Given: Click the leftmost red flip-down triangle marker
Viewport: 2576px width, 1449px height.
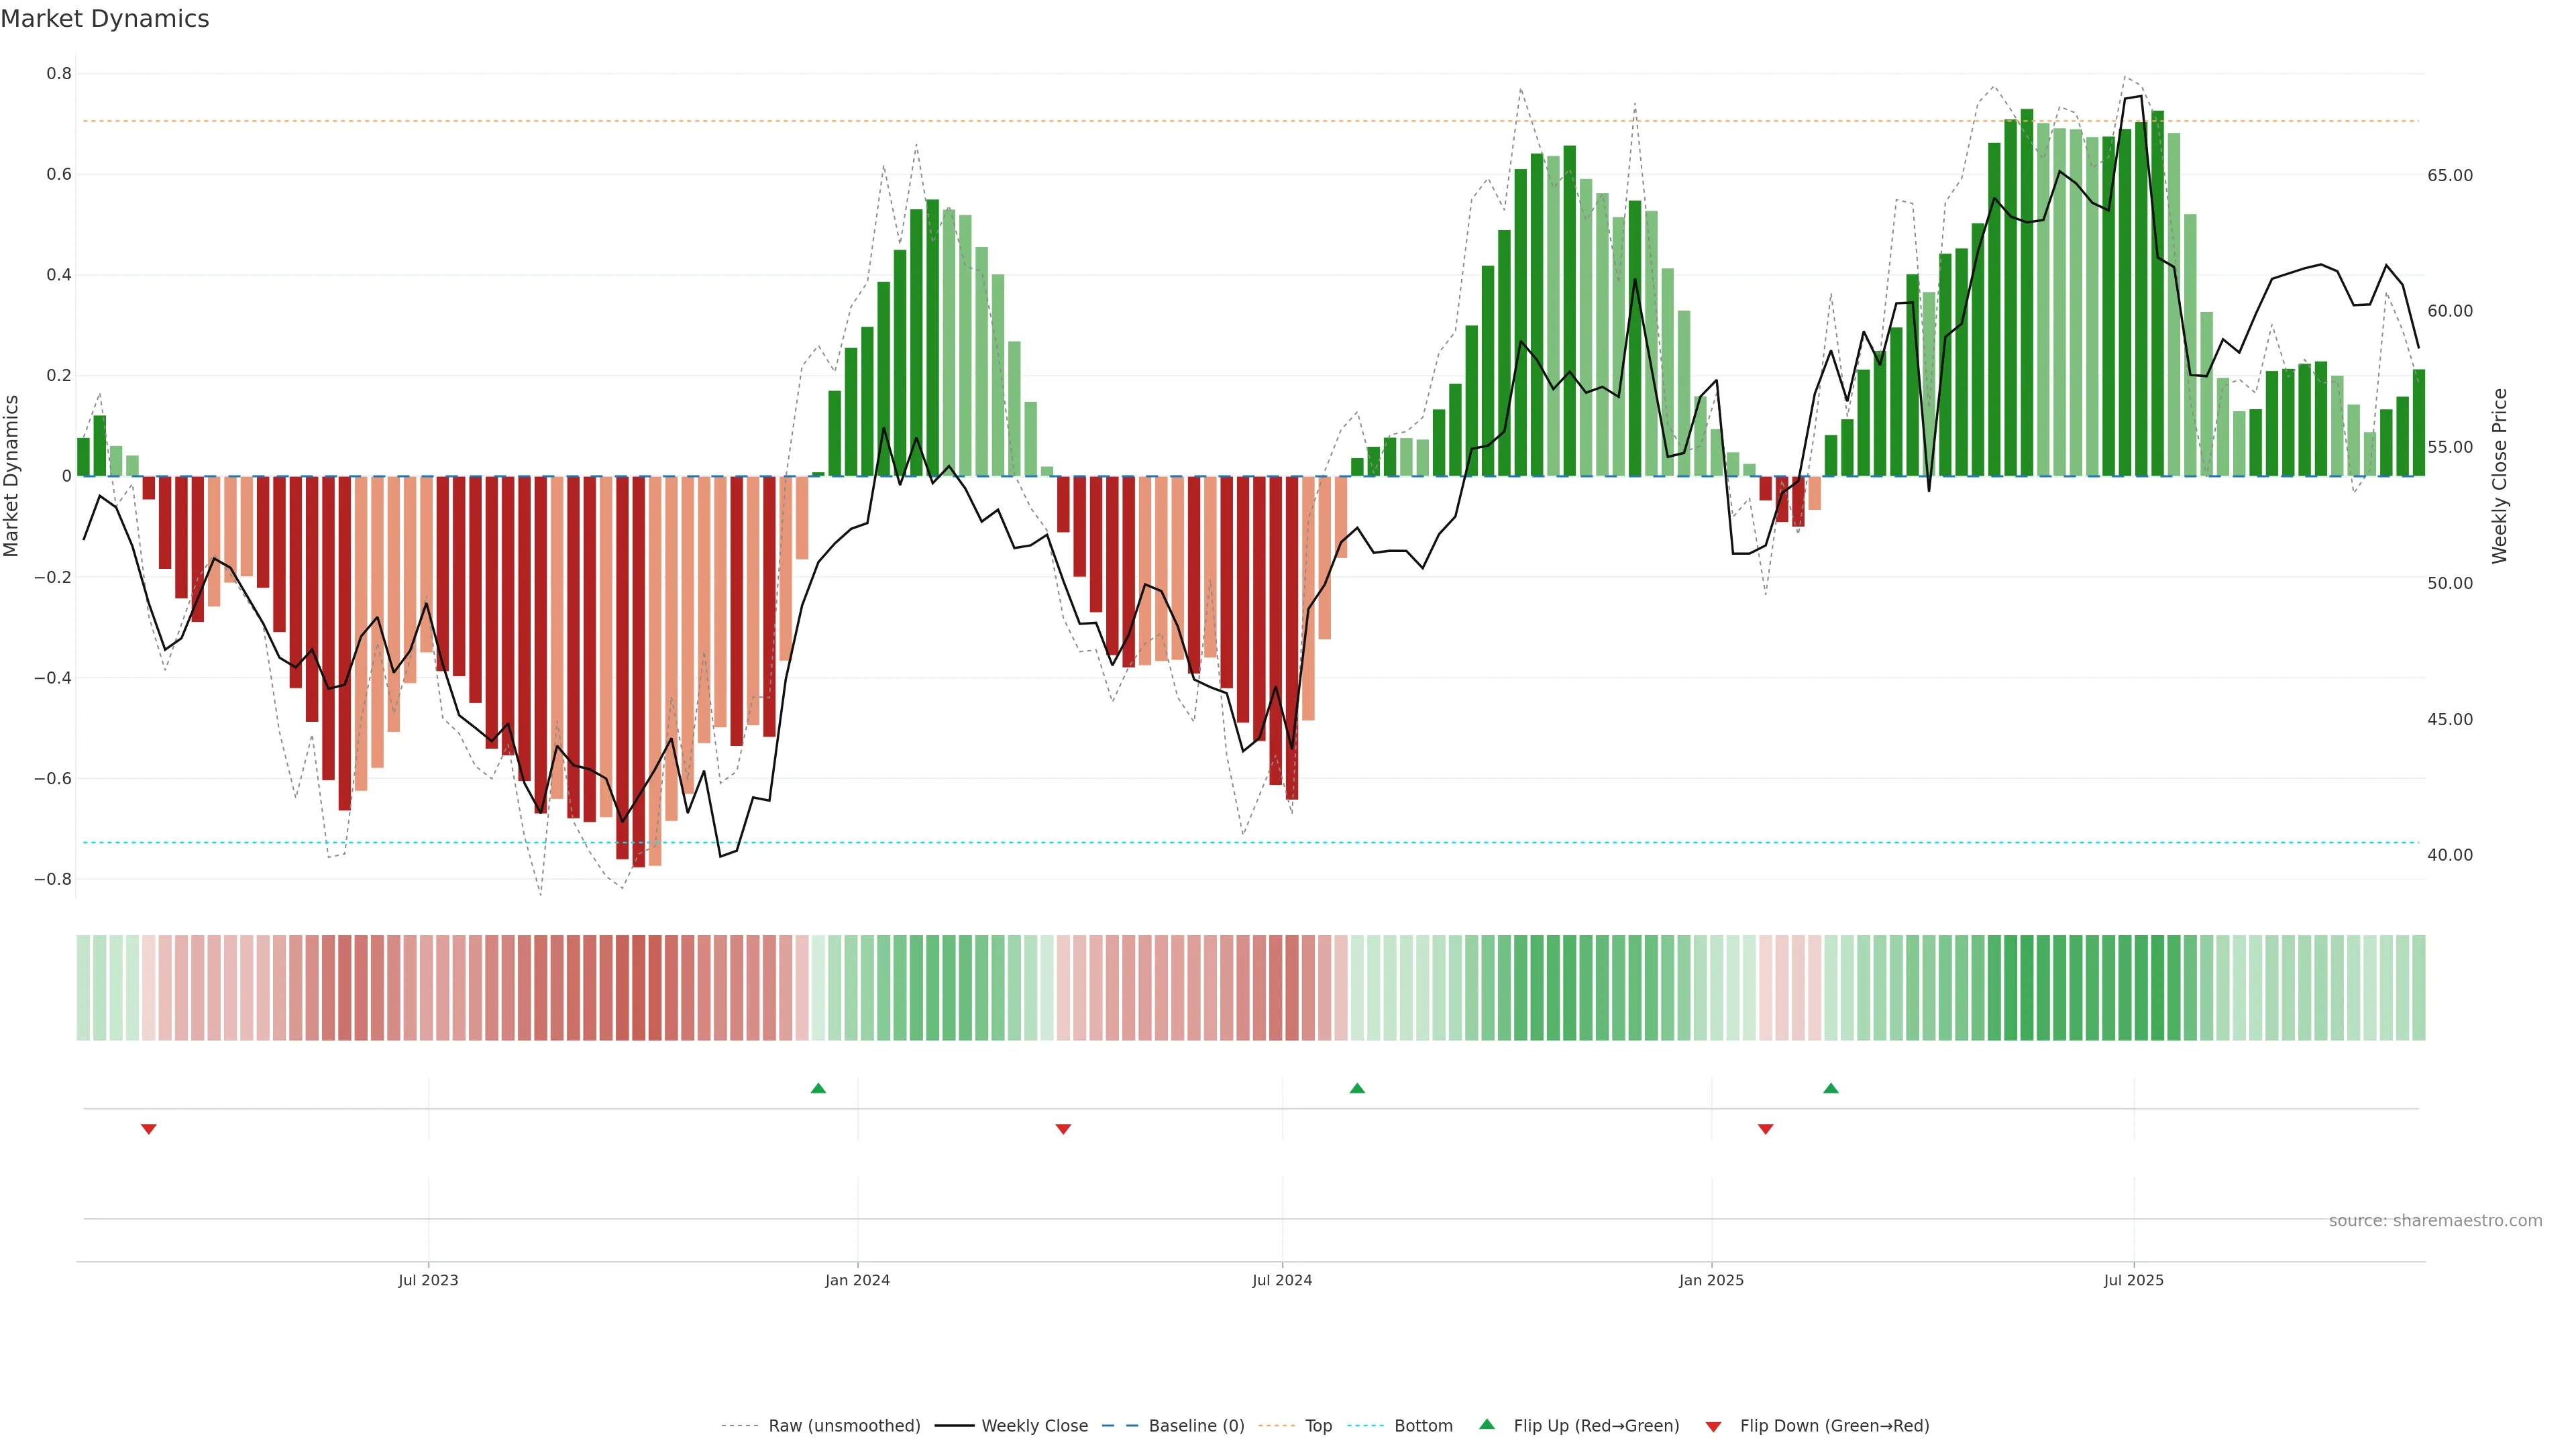Looking at the screenshot, I should pos(149,1129).
